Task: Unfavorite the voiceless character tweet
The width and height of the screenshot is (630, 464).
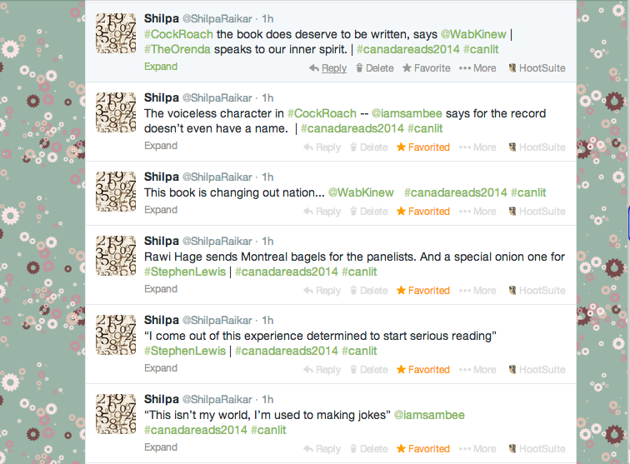Action: tap(423, 147)
